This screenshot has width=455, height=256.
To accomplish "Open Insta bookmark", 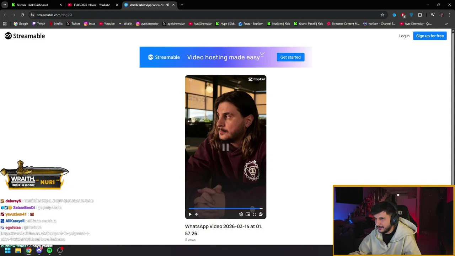I will [x=90, y=24].
